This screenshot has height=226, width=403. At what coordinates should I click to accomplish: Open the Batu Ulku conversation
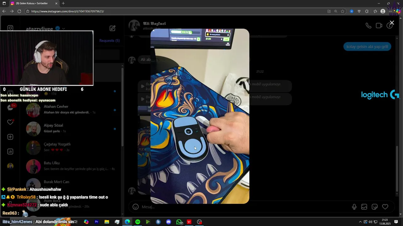[x=71, y=166]
